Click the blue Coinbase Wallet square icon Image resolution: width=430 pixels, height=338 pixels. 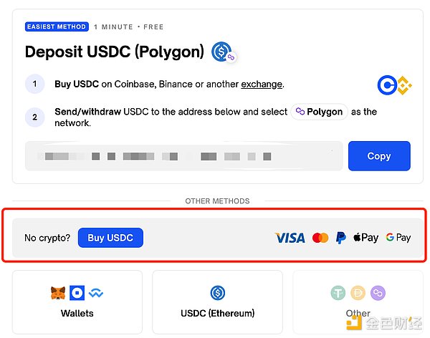click(x=77, y=293)
